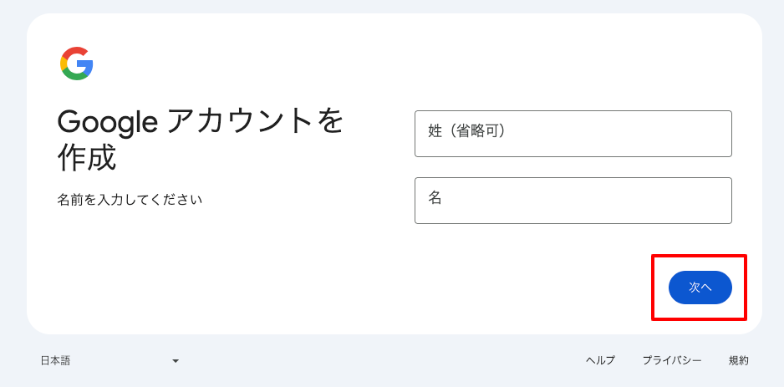Click the 名前を入力してください instruction text
The height and width of the screenshot is (387, 784).
130,200
